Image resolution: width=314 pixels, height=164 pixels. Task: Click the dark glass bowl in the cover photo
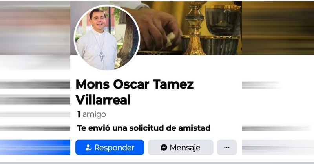tap(223, 21)
